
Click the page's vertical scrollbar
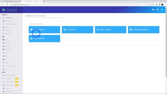[166, 42]
